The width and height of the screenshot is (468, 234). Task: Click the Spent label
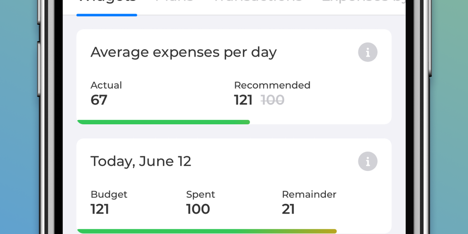pyautogui.click(x=200, y=194)
